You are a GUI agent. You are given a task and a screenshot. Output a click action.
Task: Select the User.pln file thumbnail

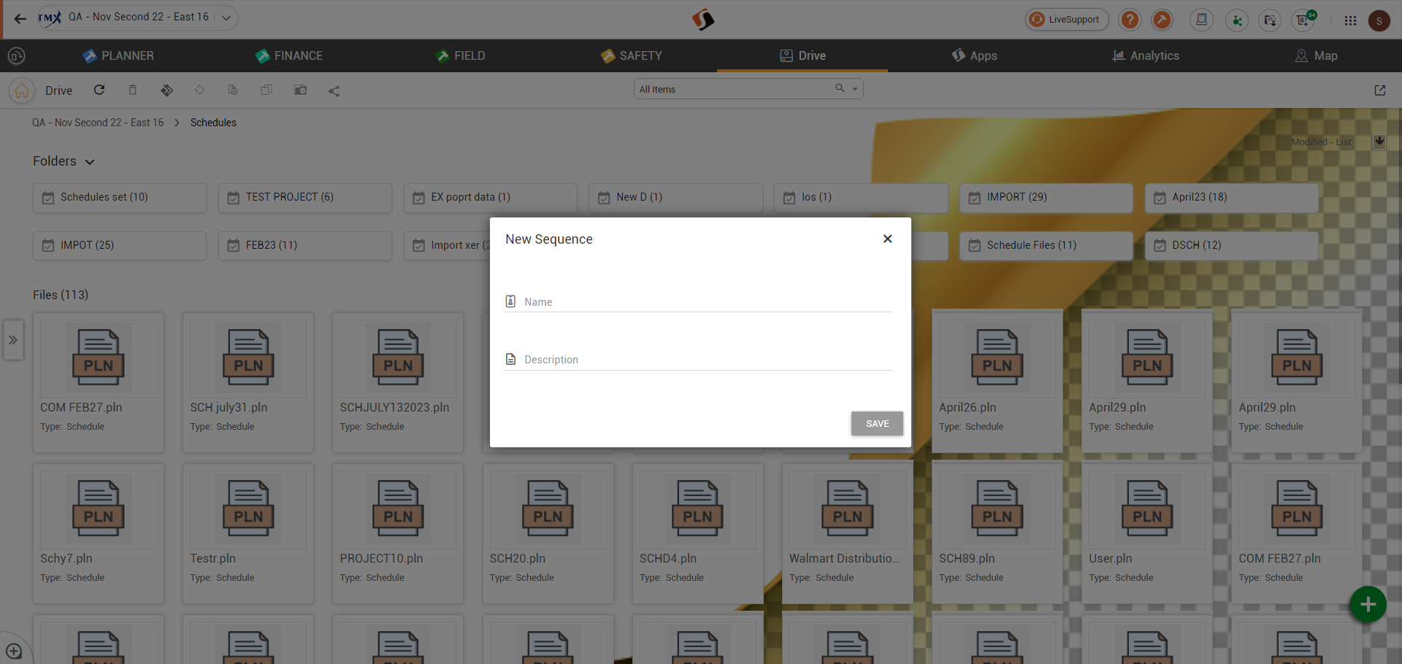tap(1147, 509)
